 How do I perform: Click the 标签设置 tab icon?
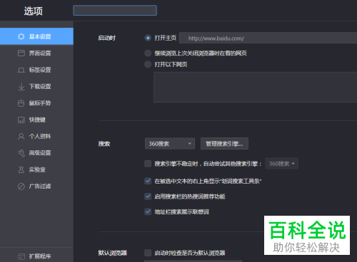coord(21,70)
